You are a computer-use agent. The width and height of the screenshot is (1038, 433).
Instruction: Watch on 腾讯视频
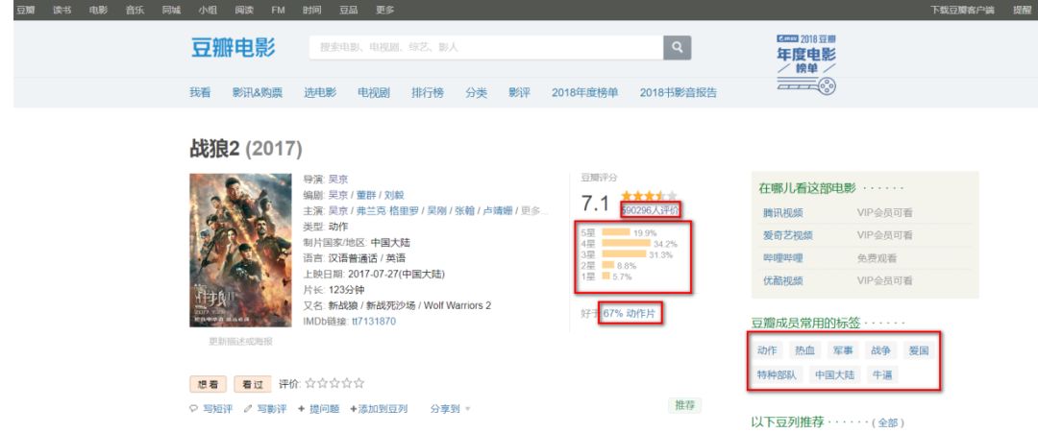pos(783,213)
